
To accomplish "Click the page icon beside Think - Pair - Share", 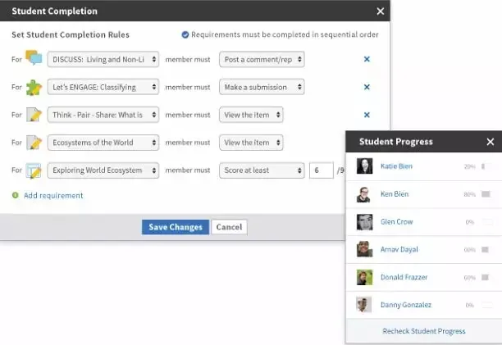I will tap(34, 115).
